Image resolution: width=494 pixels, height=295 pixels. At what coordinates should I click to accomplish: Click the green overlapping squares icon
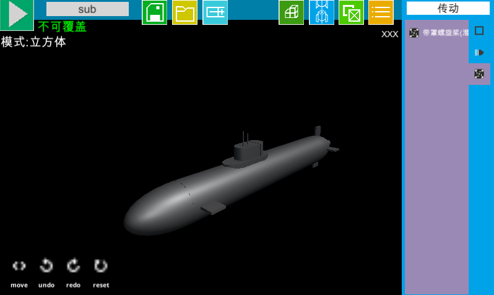click(x=351, y=12)
